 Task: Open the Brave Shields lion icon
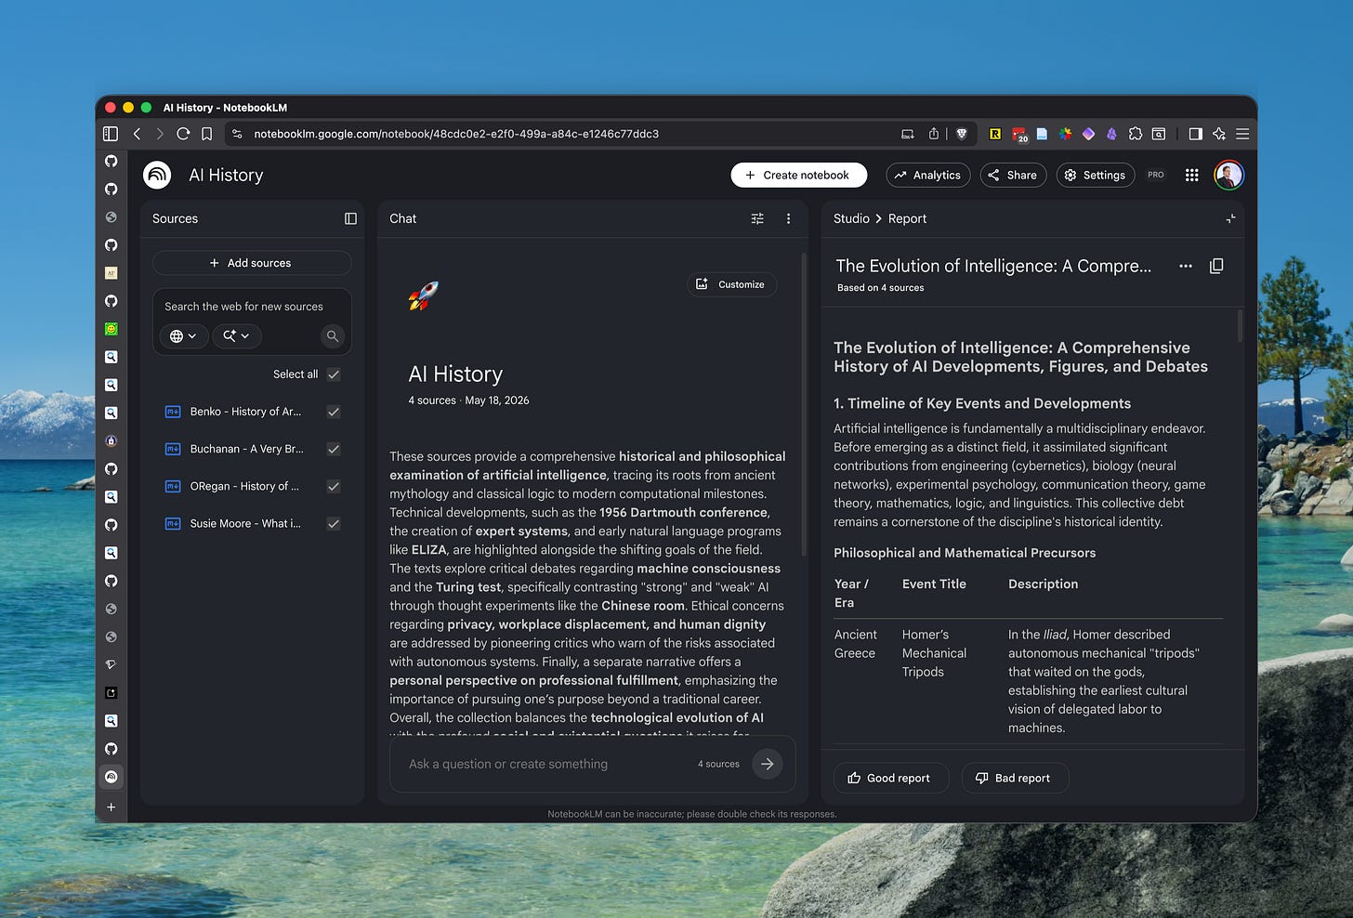coord(962,134)
